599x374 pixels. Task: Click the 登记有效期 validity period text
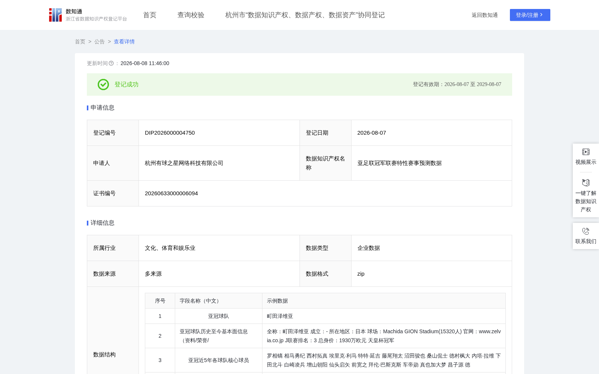pos(457,85)
